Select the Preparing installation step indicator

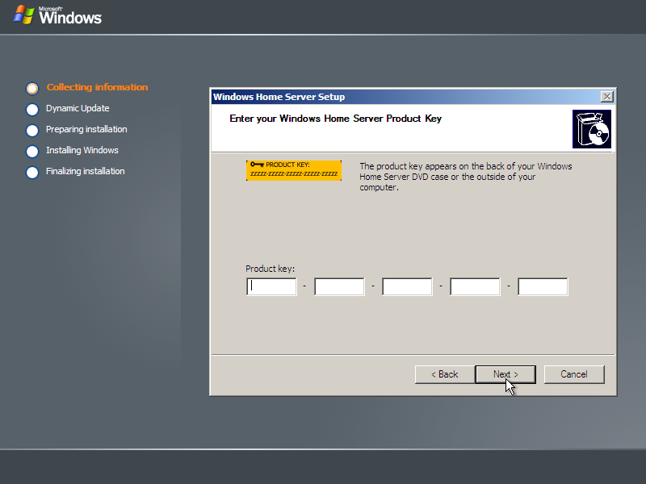click(x=32, y=130)
